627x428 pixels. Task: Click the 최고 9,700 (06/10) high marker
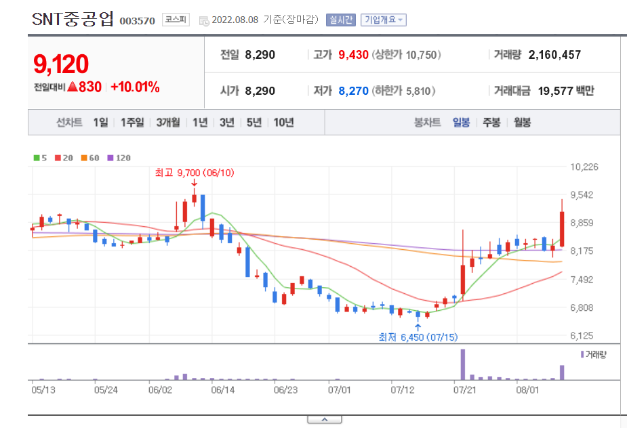coord(195,173)
